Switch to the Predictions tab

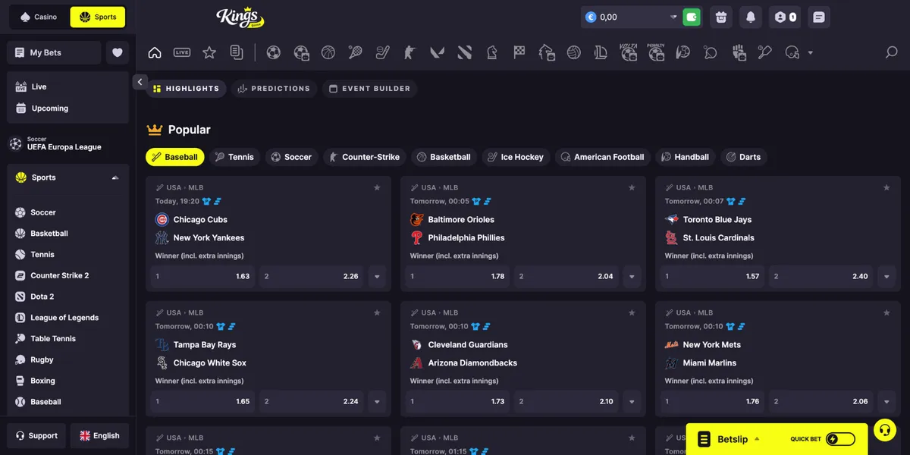pyautogui.click(x=275, y=89)
